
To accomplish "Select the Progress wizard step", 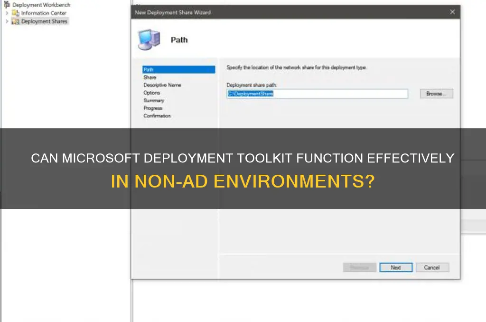I will tap(153, 108).
